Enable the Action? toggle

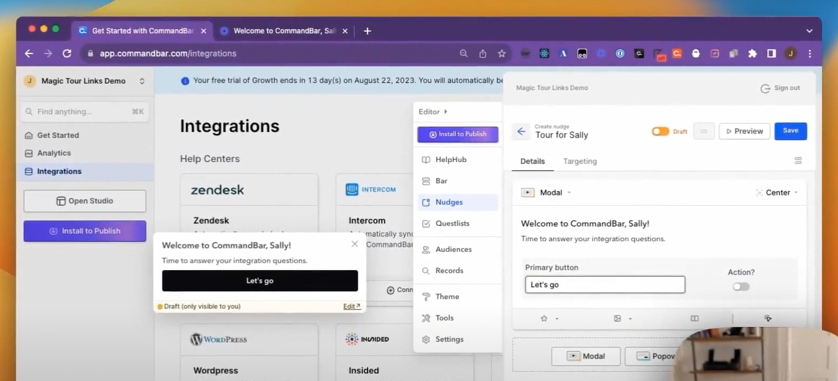(741, 287)
